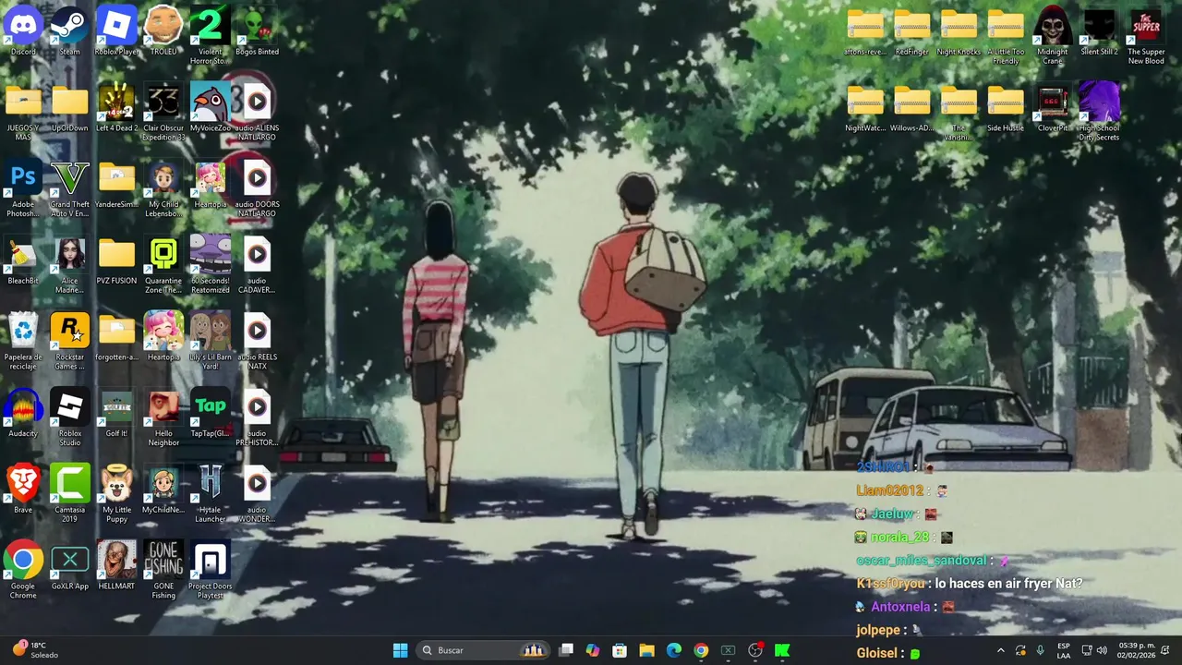The image size is (1182, 665).
Task: Select the Google Chrome desktop shortcut
Action: (23, 571)
